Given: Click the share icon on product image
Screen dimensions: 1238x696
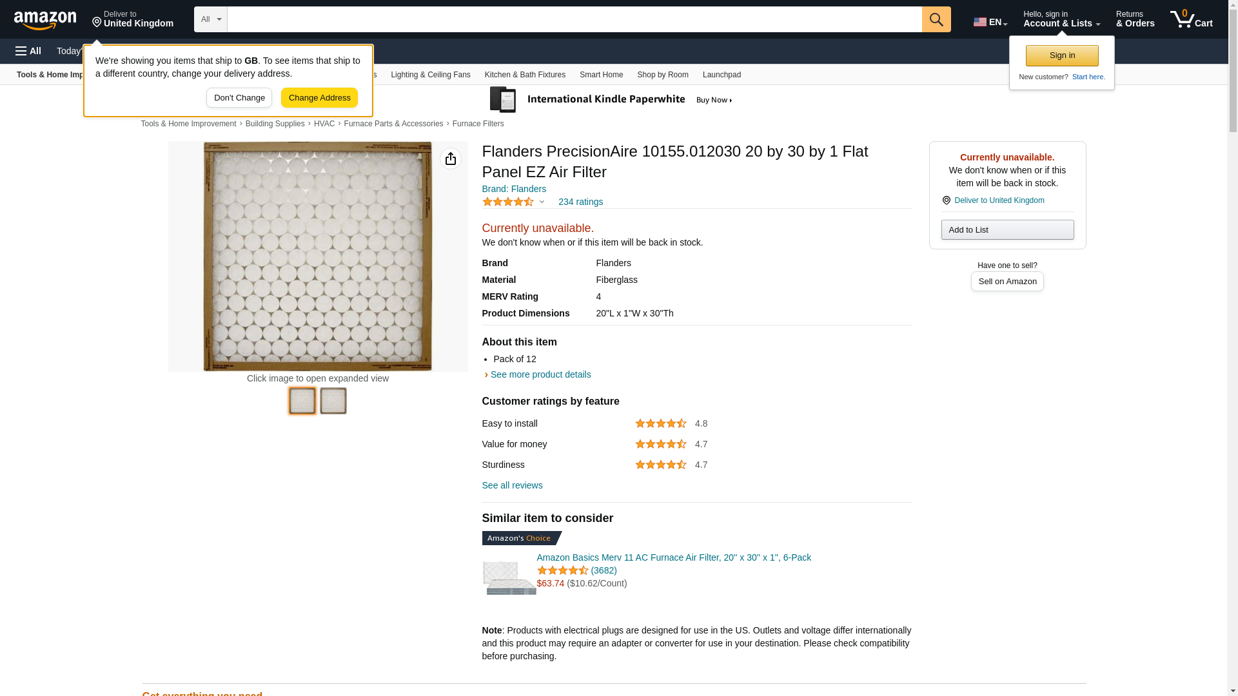Looking at the screenshot, I should click(451, 159).
